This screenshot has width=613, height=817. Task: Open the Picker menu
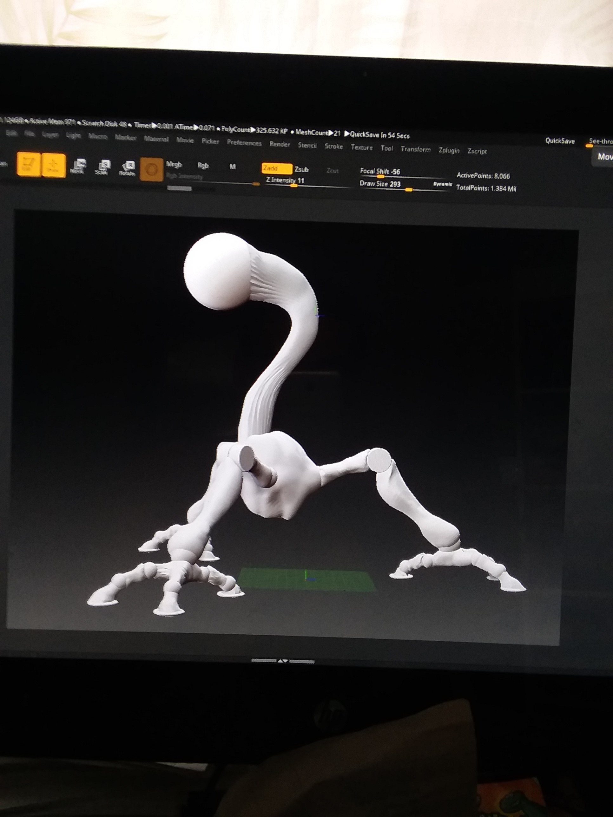click(x=210, y=141)
